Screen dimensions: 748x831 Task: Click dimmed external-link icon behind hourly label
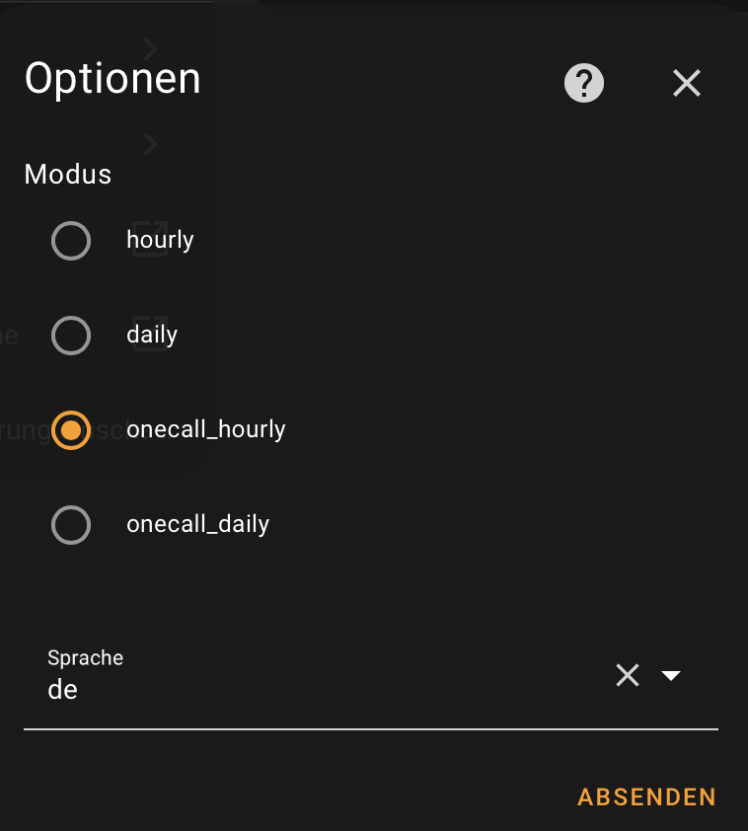point(150,239)
